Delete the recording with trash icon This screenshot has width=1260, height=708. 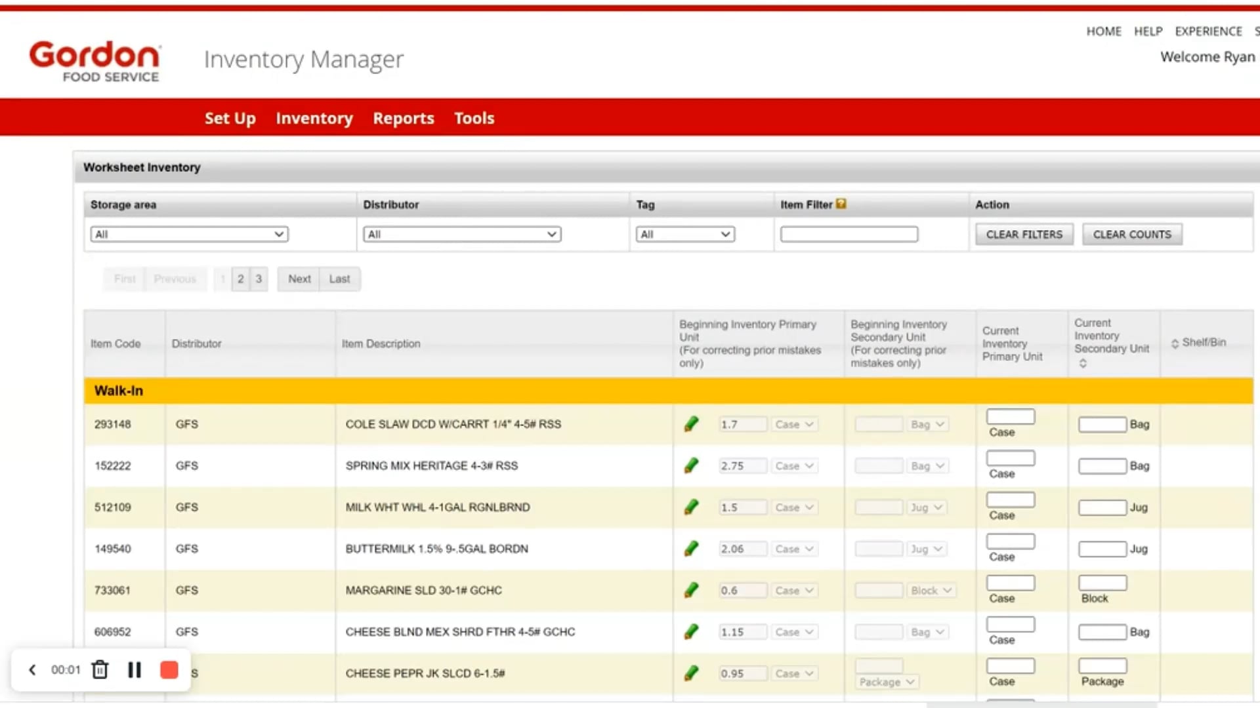100,669
